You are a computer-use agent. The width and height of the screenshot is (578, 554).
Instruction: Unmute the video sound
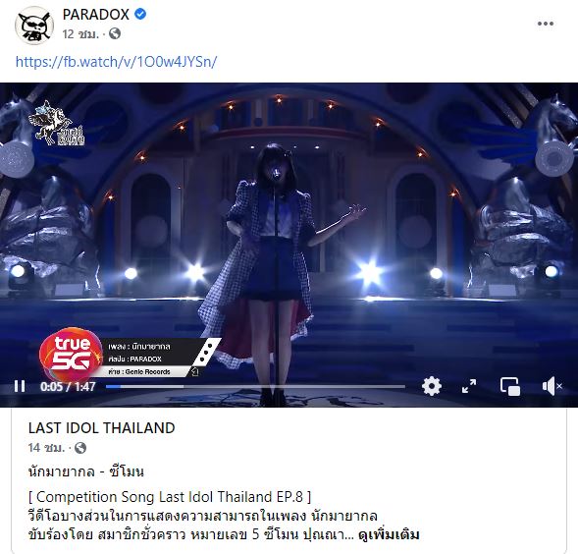(552, 386)
